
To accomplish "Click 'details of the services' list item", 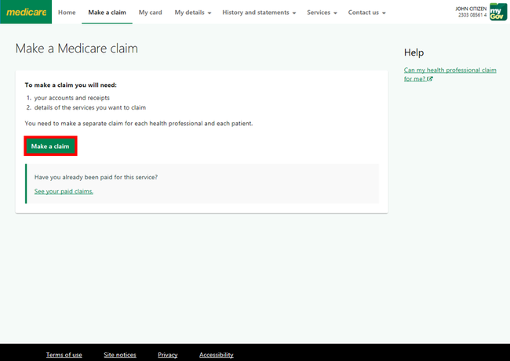I will [90, 107].
